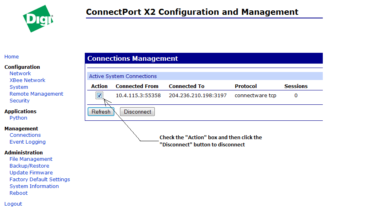
Task: Open the Network configuration page
Action: [x=20, y=74]
